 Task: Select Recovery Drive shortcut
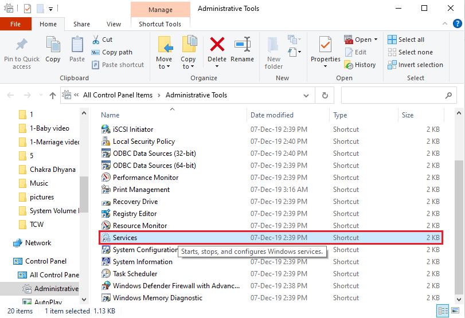(271, 202)
